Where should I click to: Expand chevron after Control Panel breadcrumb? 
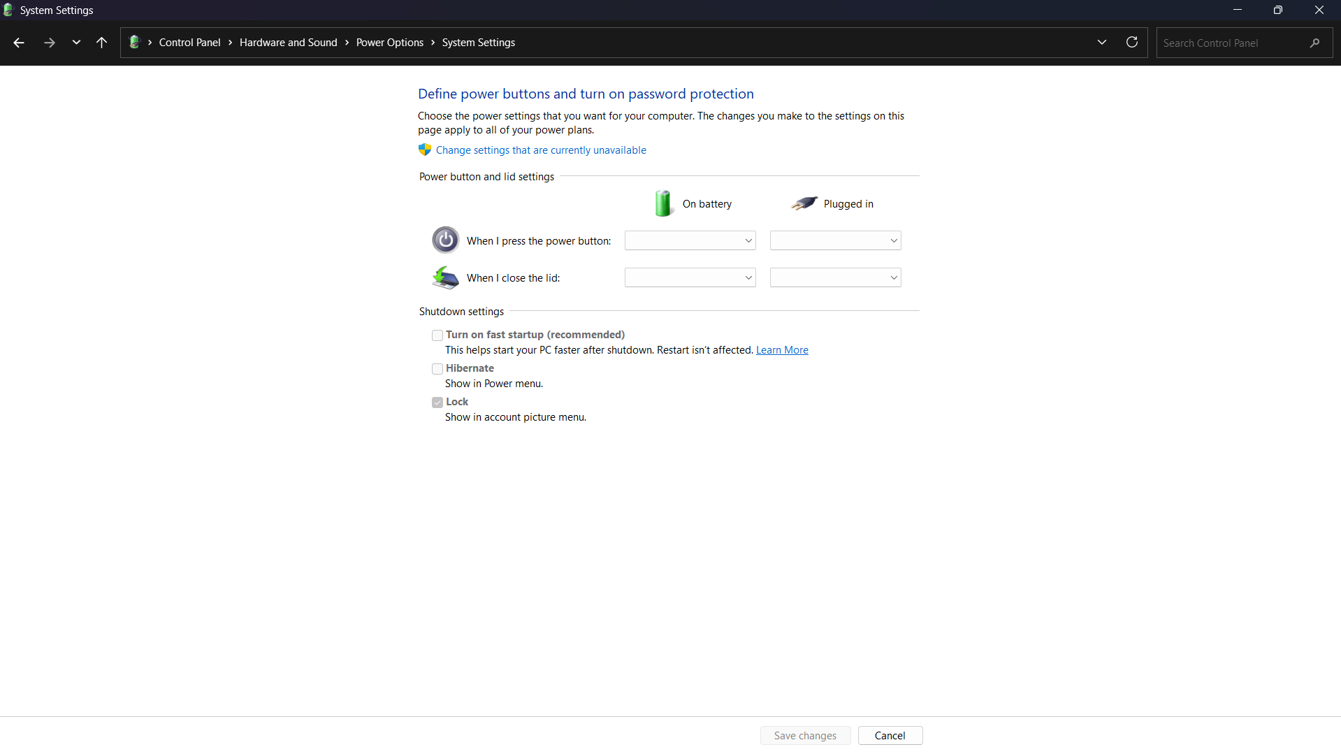coord(230,43)
